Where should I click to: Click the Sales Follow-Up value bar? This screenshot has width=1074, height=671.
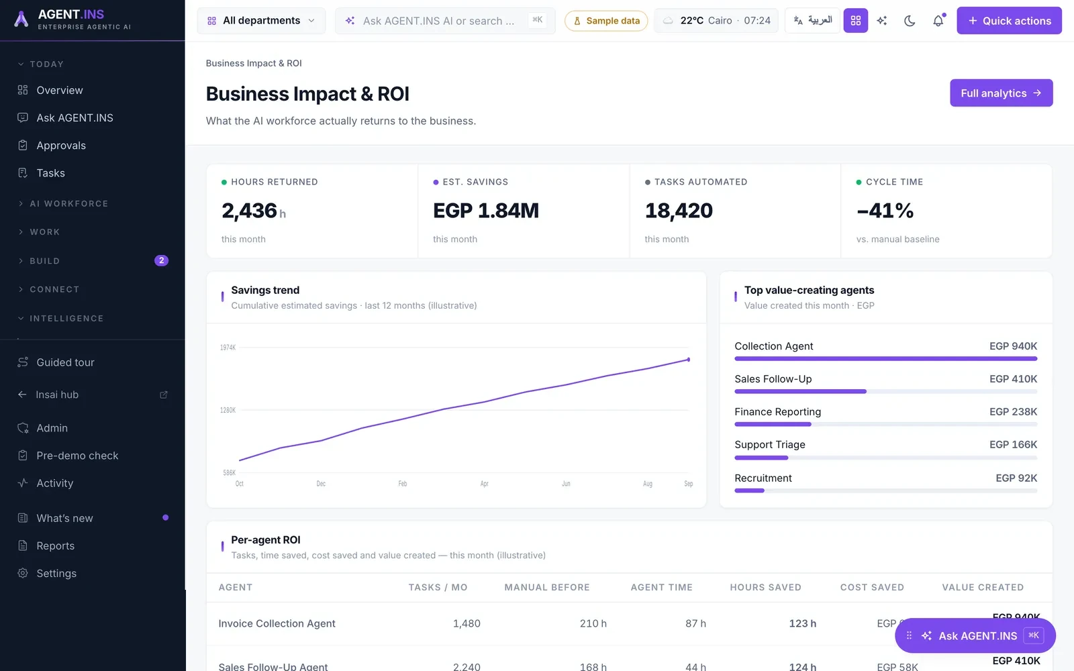[x=886, y=391]
